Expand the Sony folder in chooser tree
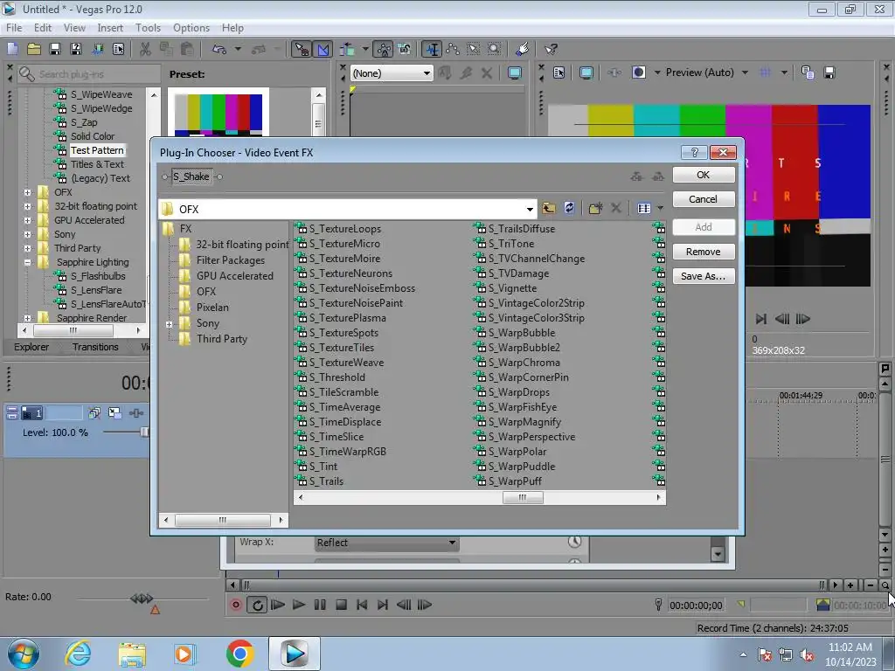Viewport: 895px width, 671px height. (169, 324)
